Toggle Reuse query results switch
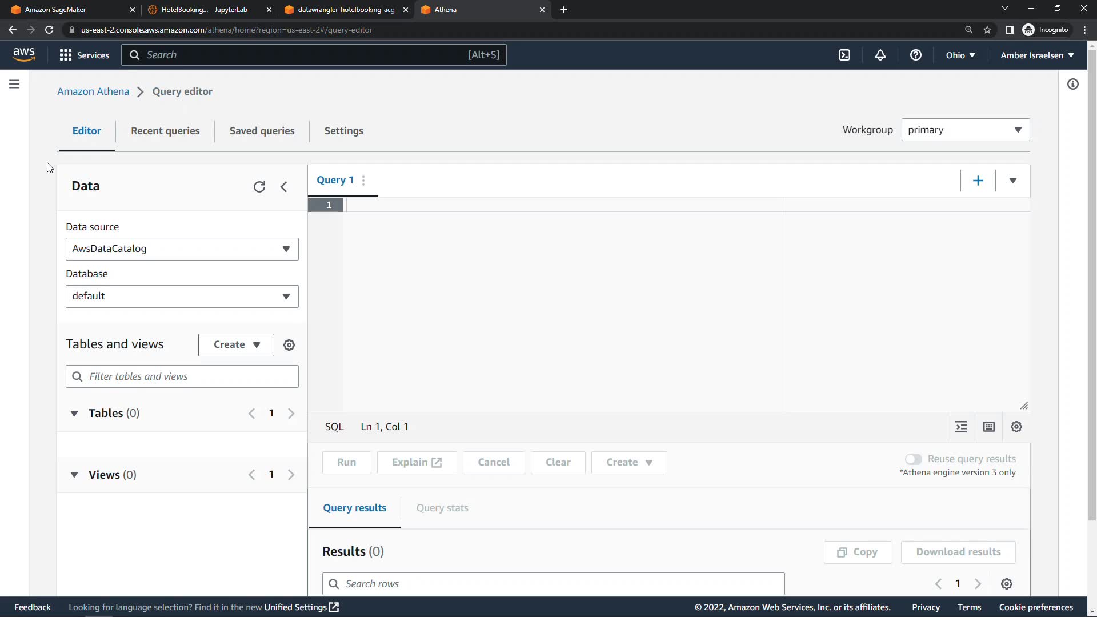This screenshot has width=1097, height=617. pyautogui.click(x=913, y=459)
